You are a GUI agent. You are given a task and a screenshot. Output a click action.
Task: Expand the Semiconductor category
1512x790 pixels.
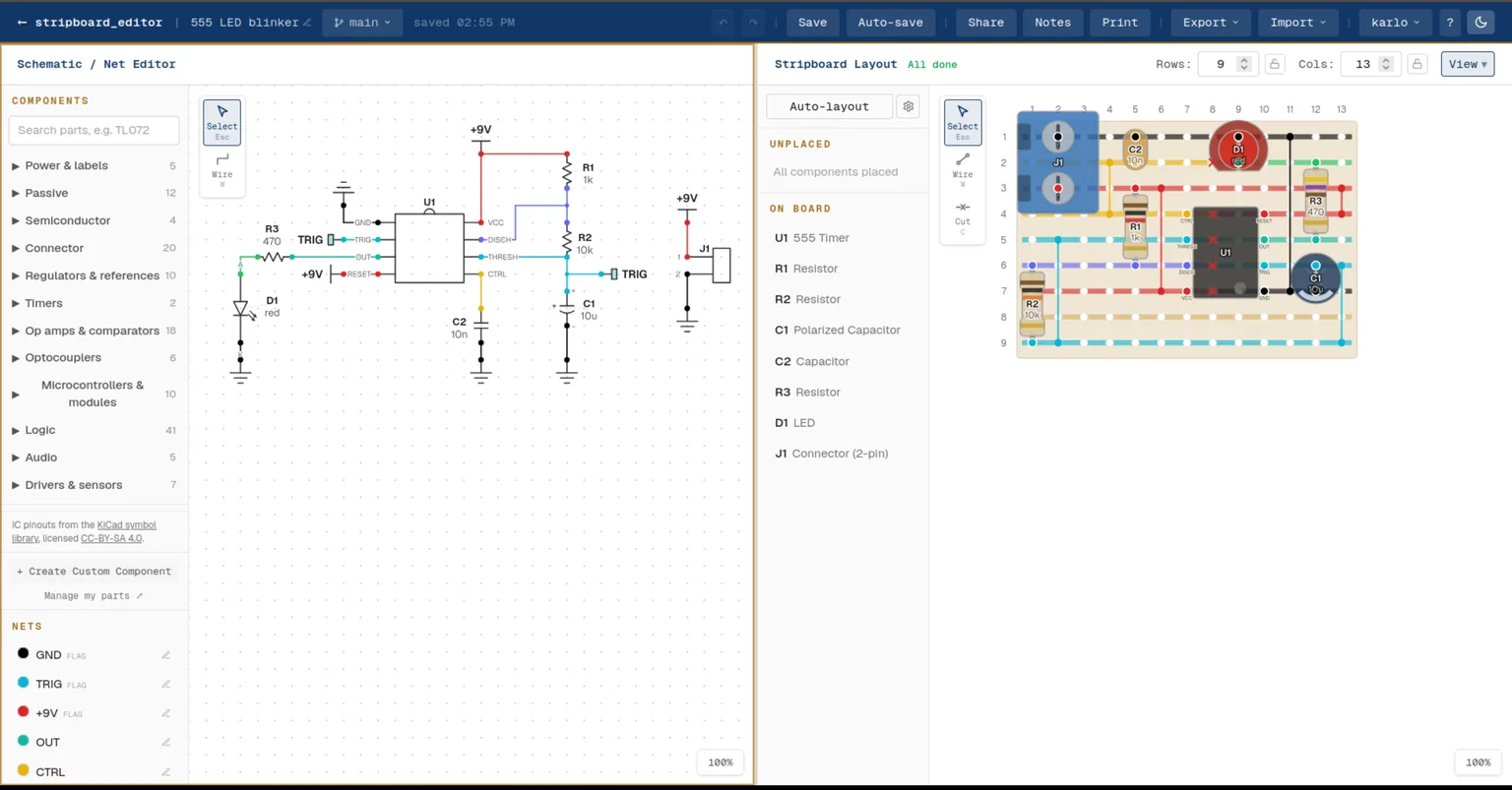94,220
